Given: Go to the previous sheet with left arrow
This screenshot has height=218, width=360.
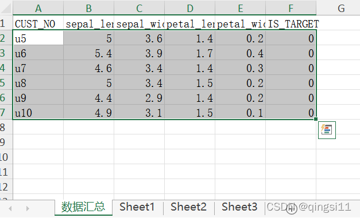Looking at the screenshot, I should [10, 208].
